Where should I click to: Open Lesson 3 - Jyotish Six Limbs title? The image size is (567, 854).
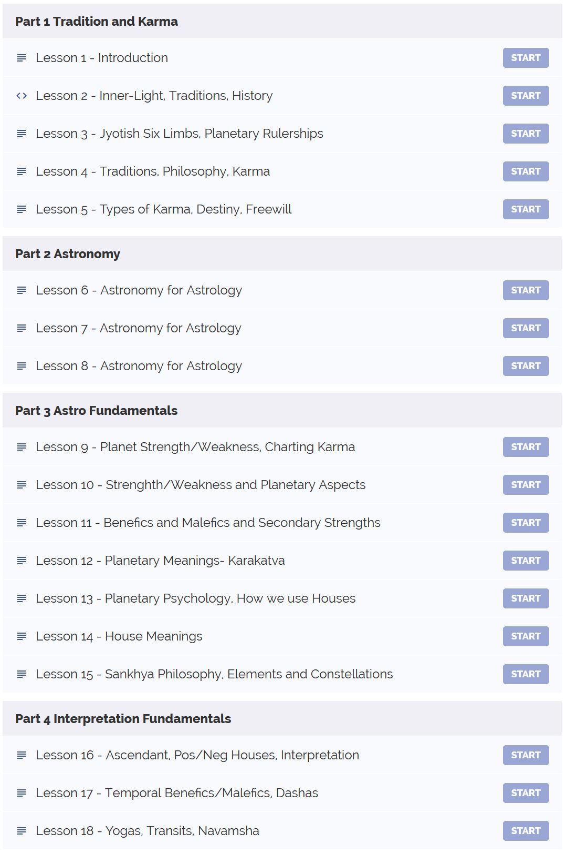tap(180, 134)
